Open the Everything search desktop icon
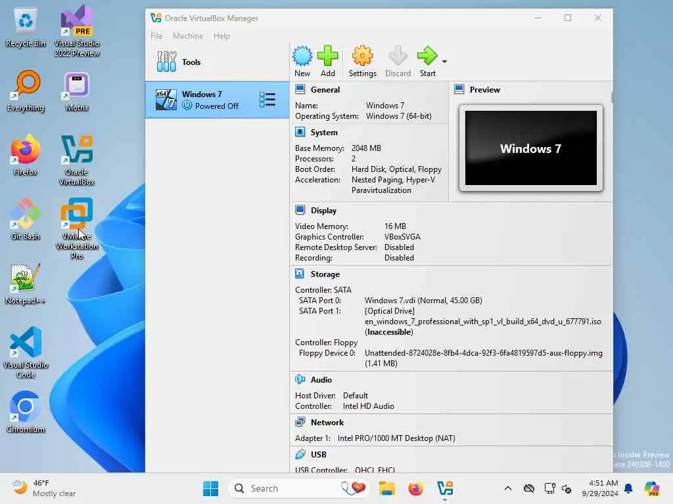 point(26,91)
